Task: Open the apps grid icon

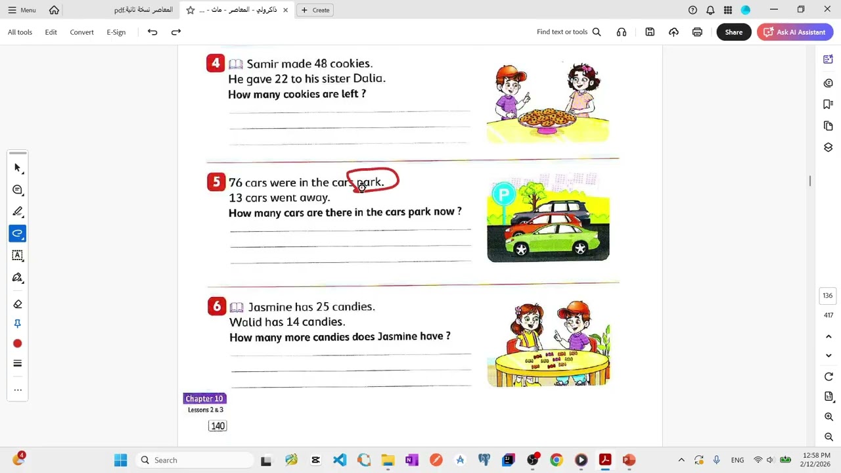Action: 728,10
